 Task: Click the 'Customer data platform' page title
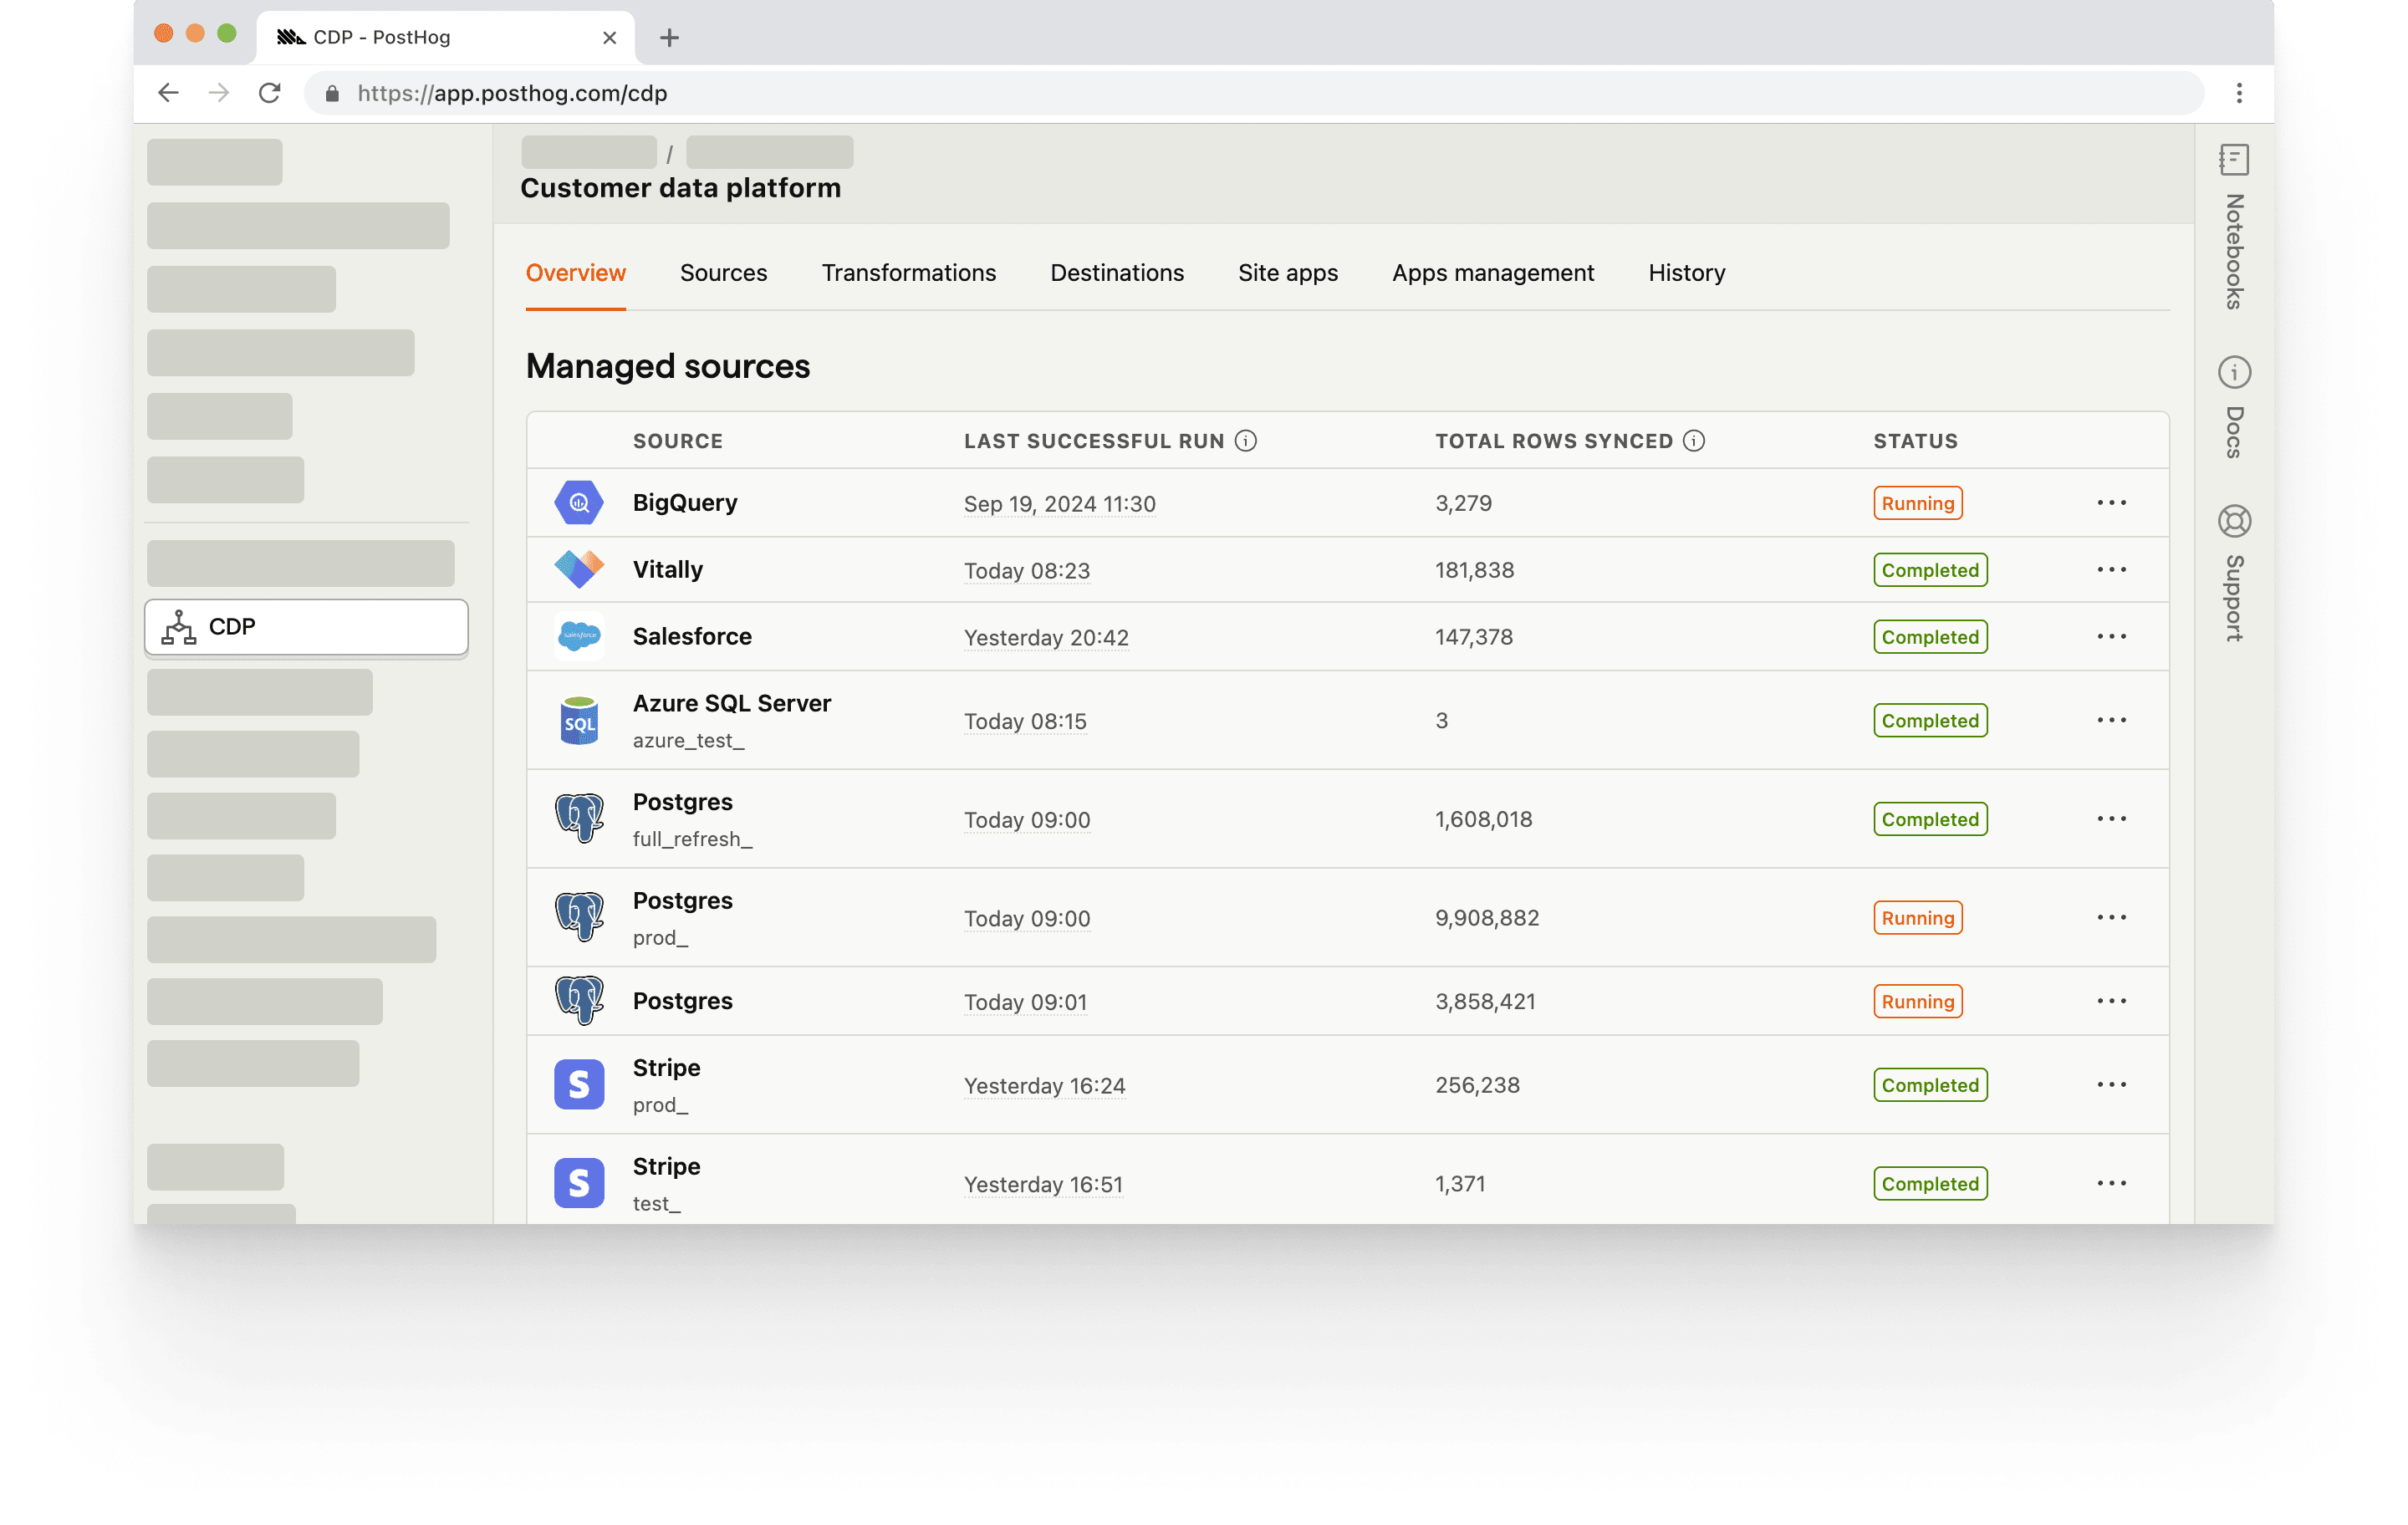tap(680, 188)
